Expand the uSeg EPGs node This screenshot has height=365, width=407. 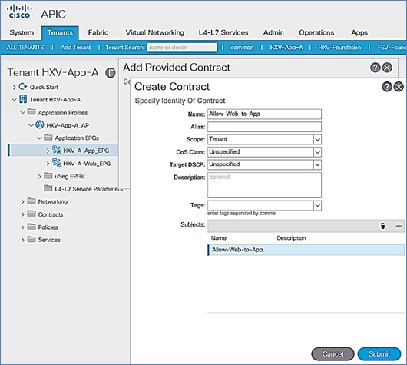pyautogui.click(x=39, y=177)
